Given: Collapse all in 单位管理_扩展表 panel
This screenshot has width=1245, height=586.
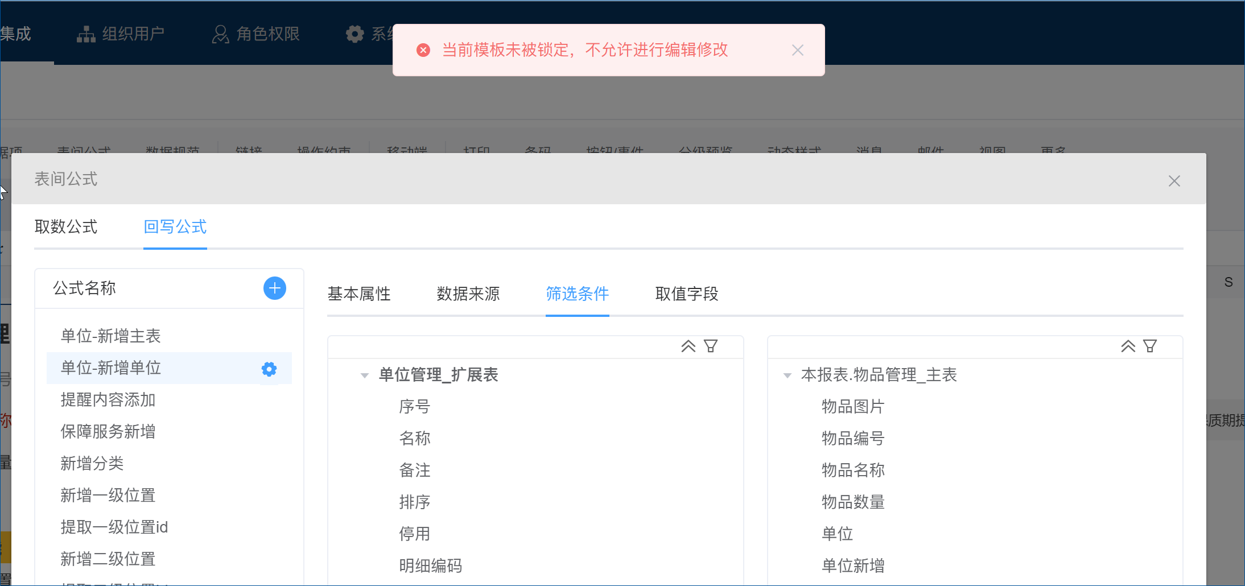Looking at the screenshot, I should tap(689, 346).
